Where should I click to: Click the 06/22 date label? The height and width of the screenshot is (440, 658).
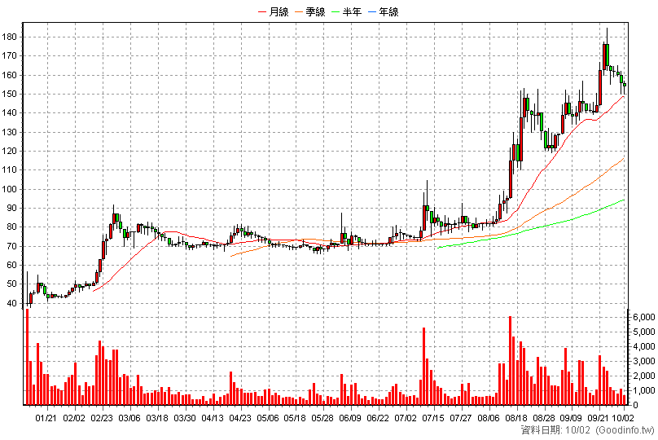pos(378,418)
